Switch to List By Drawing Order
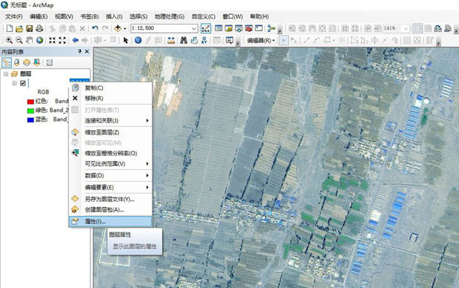The image size is (459, 288). point(6,62)
